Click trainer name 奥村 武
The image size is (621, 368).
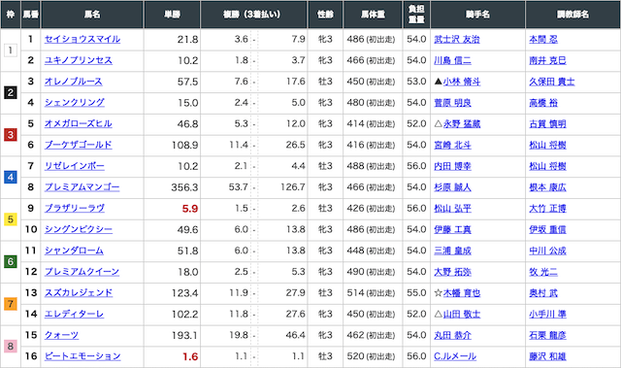(543, 292)
